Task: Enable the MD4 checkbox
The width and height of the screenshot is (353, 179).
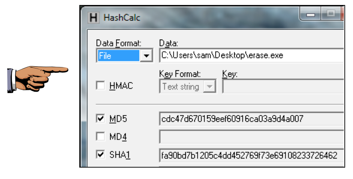Action: (x=101, y=137)
